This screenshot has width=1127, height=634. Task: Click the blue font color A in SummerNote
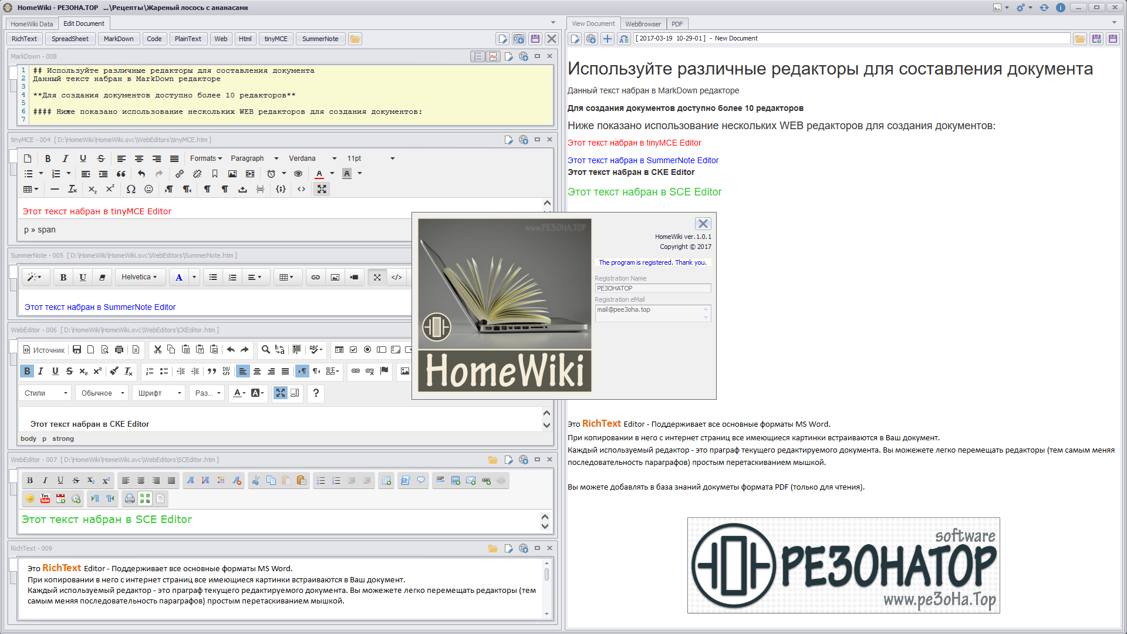coord(179,277)
